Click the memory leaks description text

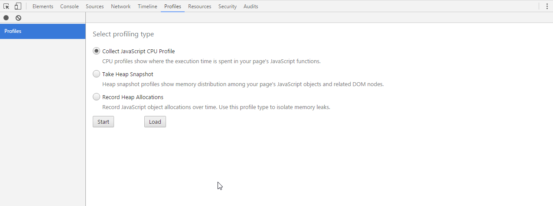(x=216, y=107)
